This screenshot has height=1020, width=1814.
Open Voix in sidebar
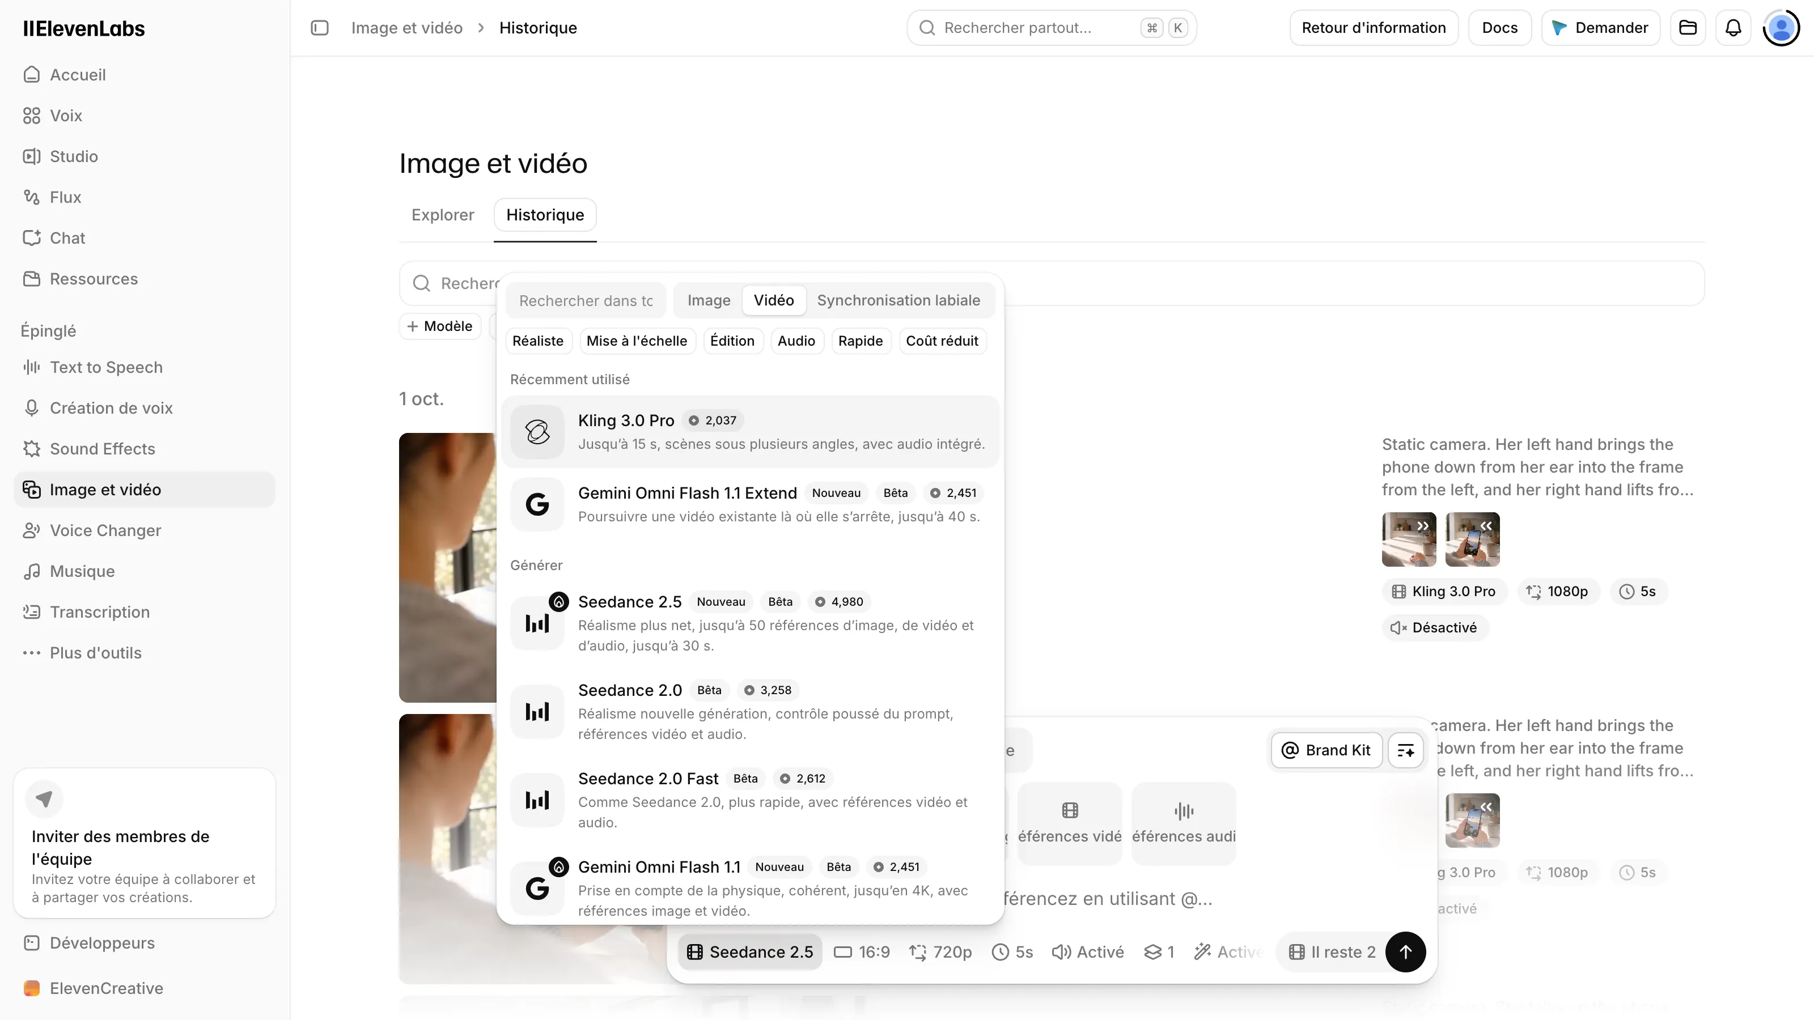click(x=143, y=116)
